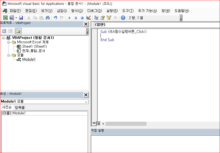Stop execution with the Reset square icon

(82, 18)
